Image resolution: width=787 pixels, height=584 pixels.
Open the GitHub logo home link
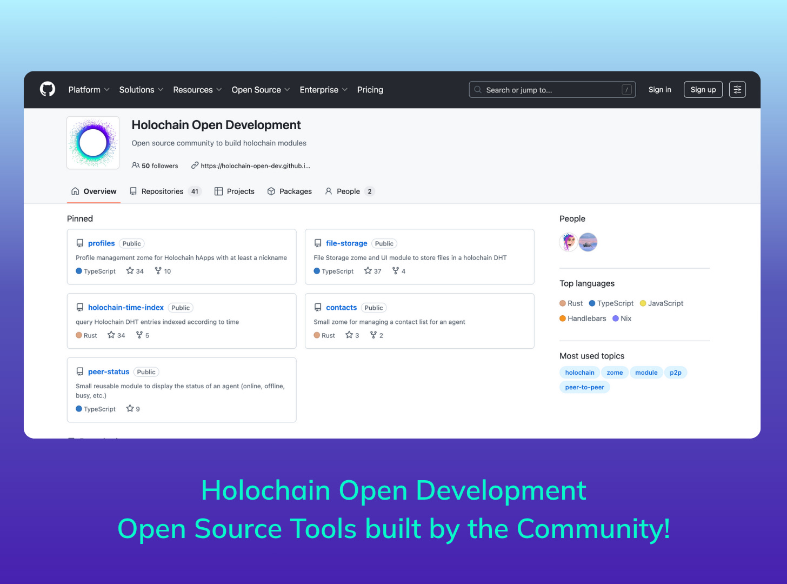(x=48, y=89)
